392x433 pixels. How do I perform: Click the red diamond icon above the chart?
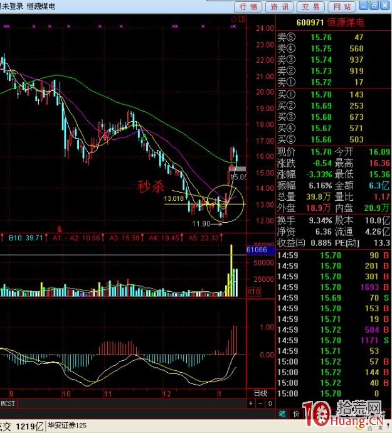234,19
